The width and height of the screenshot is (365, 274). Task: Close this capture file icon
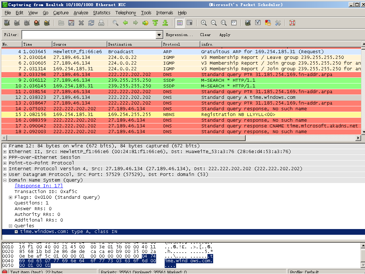pos(81,23)
